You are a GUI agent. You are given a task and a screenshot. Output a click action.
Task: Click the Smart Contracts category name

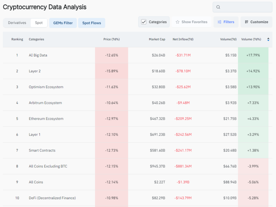pyautogui.click(x=42, y=150)
